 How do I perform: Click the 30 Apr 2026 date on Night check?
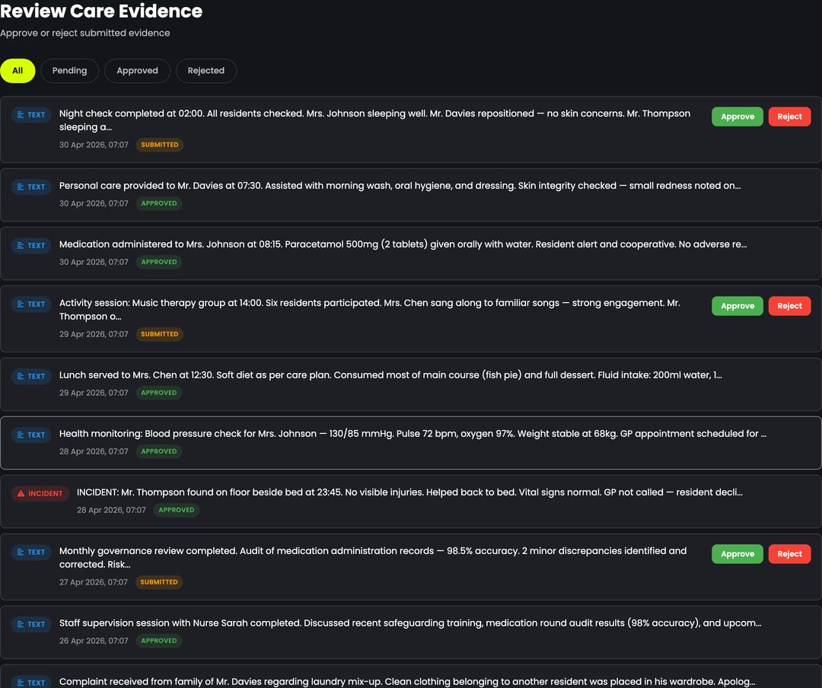click(x=94, y=145)
